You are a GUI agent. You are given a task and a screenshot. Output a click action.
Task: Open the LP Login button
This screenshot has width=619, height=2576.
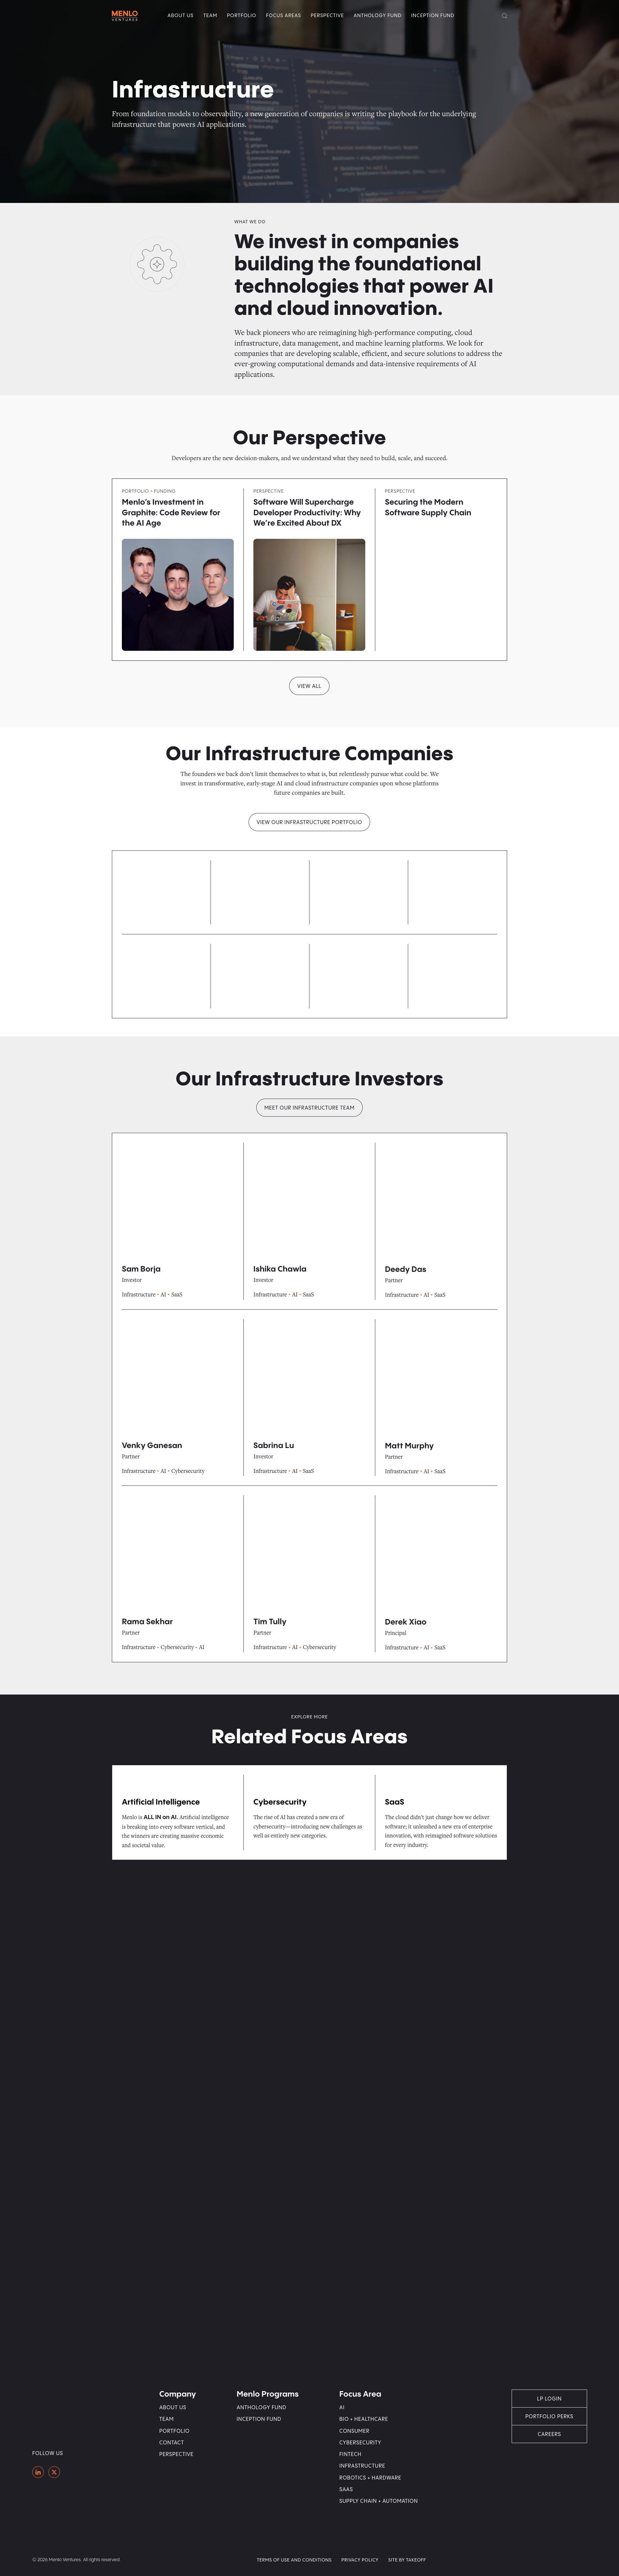pyautogui.click(x=549, y=2398)
